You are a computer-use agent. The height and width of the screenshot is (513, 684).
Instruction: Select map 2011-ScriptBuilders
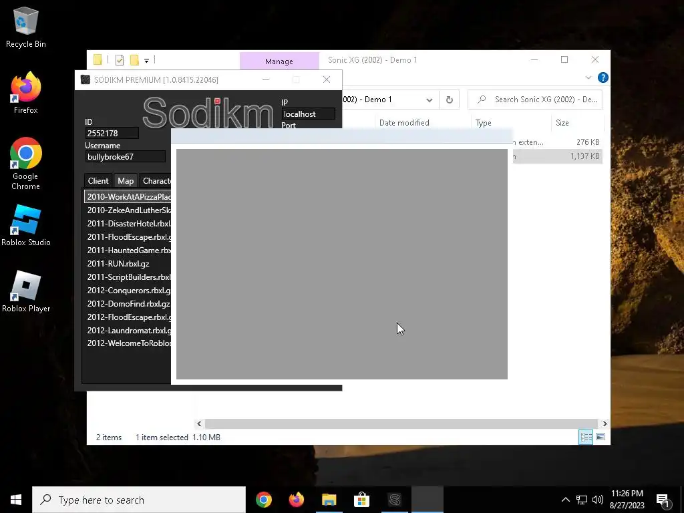coord(128,277)
